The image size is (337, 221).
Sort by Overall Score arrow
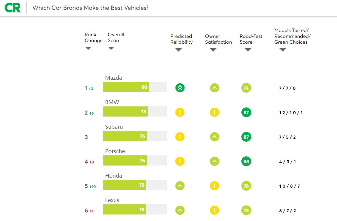(111, 48)
